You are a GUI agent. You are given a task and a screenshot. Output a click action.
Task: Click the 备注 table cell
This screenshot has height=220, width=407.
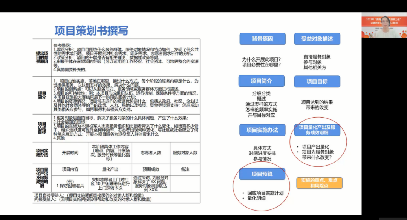point(185,170)
